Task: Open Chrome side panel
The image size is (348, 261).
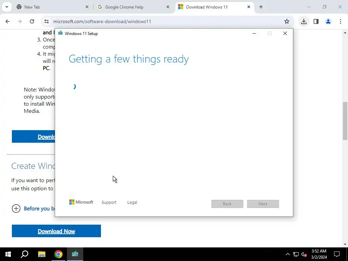Action: 316,21
